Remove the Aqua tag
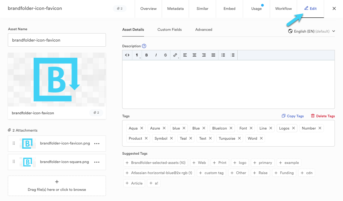 coord(142,128)
